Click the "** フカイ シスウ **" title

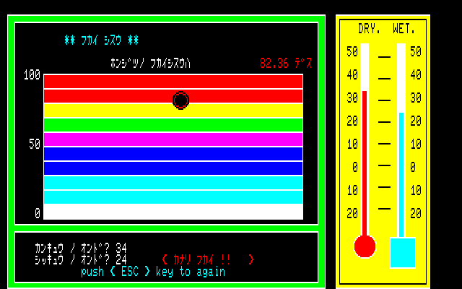point(102,40)
